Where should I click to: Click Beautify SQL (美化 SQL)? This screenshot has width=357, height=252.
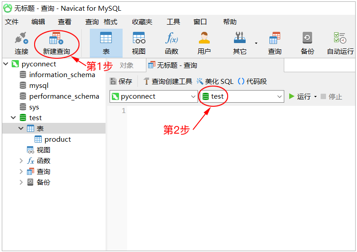click(215, 81)
